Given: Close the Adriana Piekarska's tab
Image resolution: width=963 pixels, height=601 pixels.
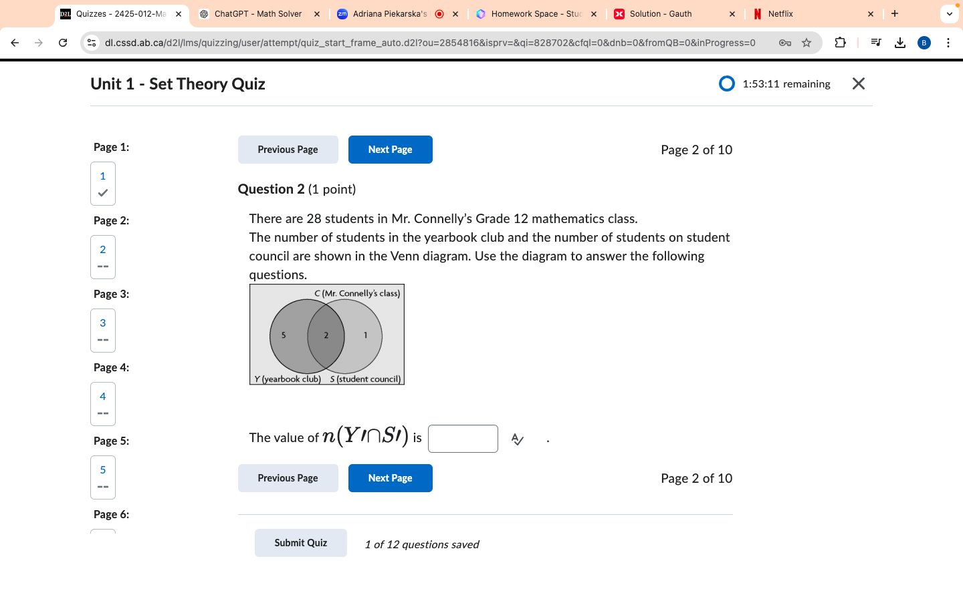Looking at the screenshot, I should coord(455,14).
